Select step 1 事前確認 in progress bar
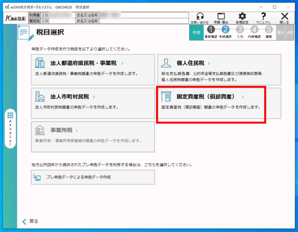Screen dimensions: 298x232 coord(211,30)
